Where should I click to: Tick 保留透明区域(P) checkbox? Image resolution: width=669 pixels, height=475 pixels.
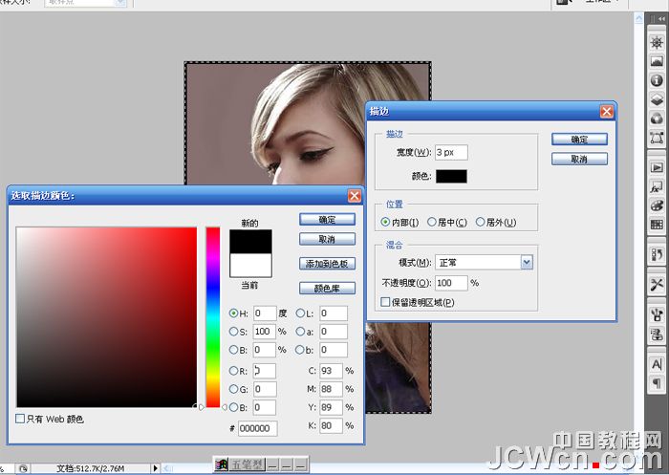click(x=385, y=302)
